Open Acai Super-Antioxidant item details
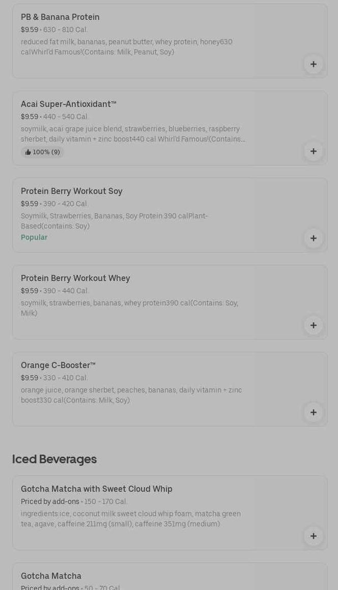 click(x=68, y=104)
